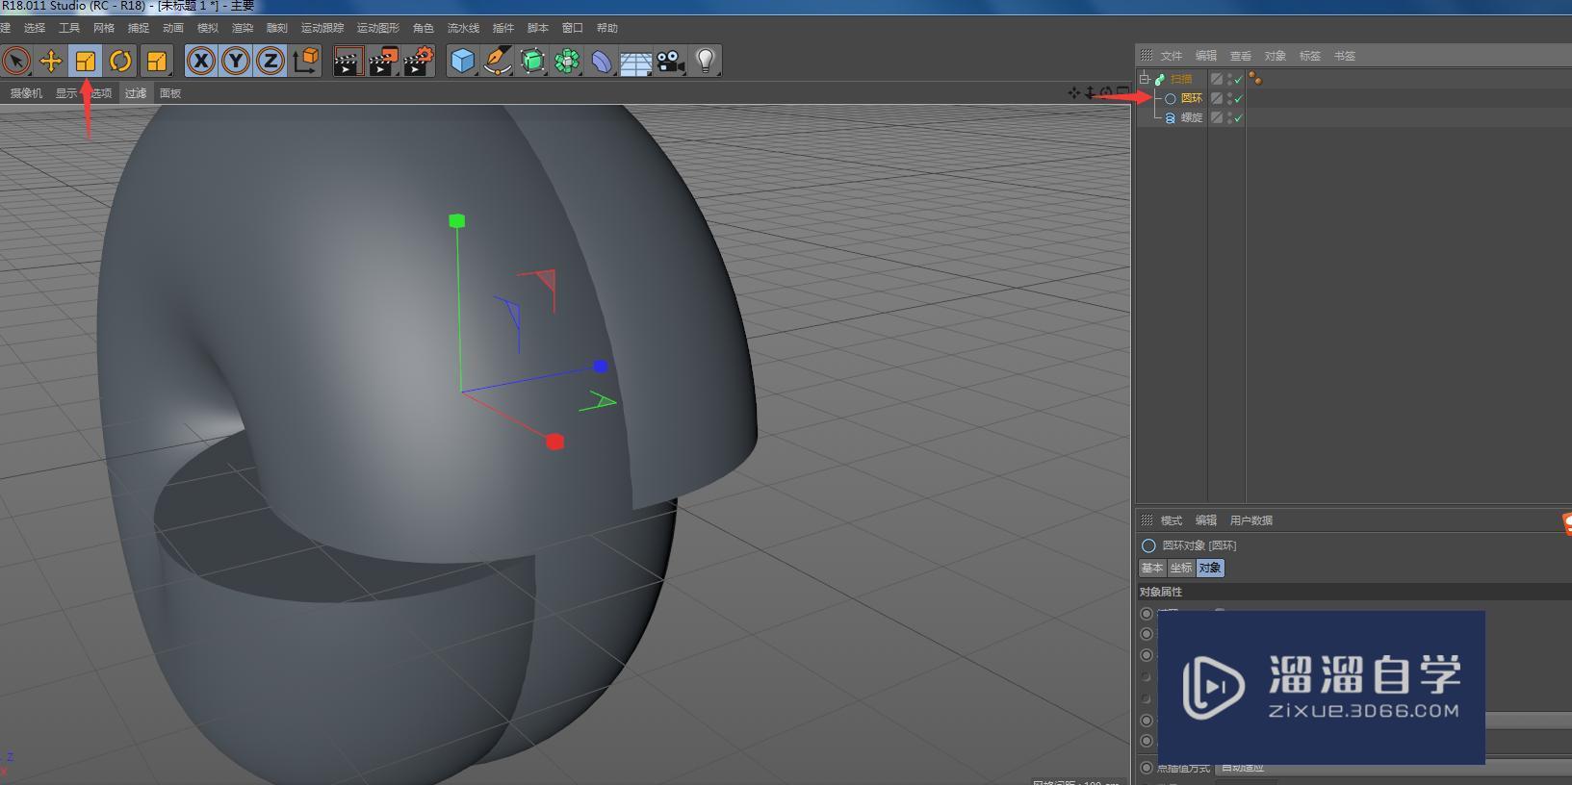Open the 运动图形 menu
This screenshot has height=785, width=1572.
(378, 28)
